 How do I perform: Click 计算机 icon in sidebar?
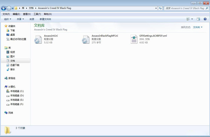(6, 87)
